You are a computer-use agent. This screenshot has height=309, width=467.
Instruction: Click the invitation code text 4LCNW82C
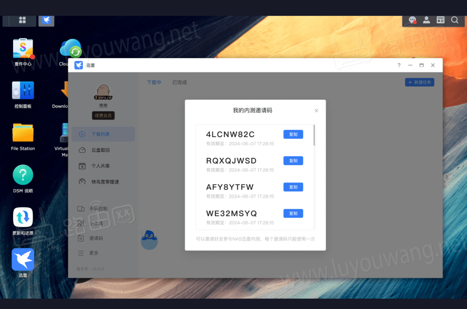click(230, 134)
